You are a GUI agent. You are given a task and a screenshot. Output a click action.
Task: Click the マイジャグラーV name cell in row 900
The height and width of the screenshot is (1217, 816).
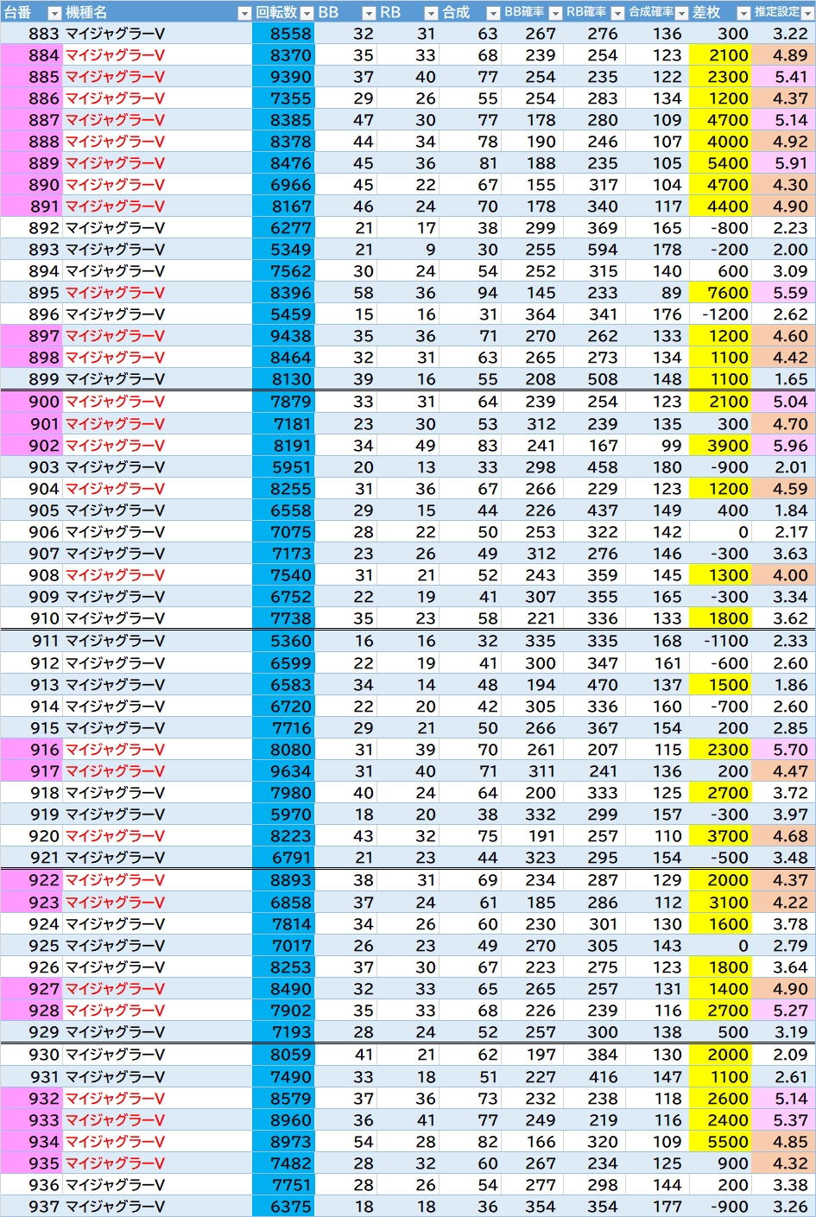click(157, 402)
